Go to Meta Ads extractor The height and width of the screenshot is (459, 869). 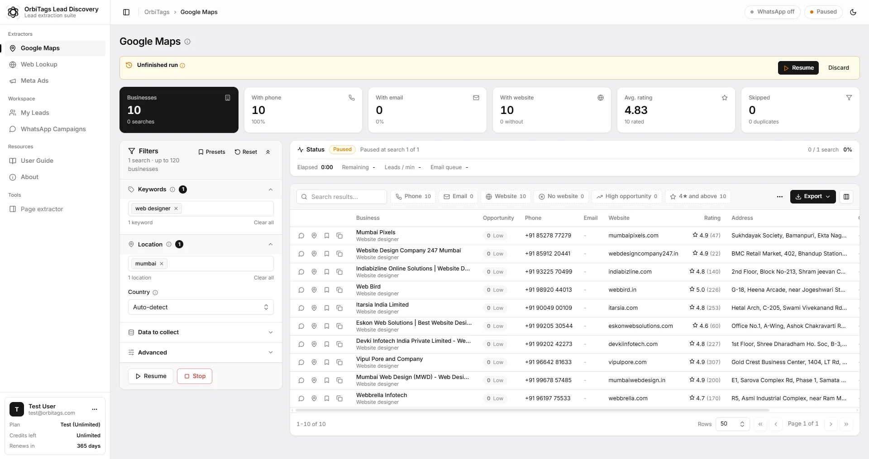point(55,81)
